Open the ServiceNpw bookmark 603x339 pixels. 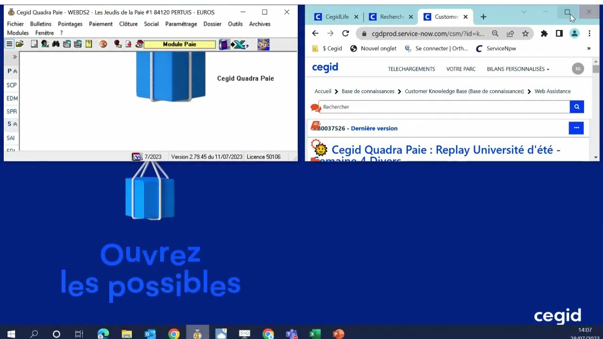tap(496, 48)
